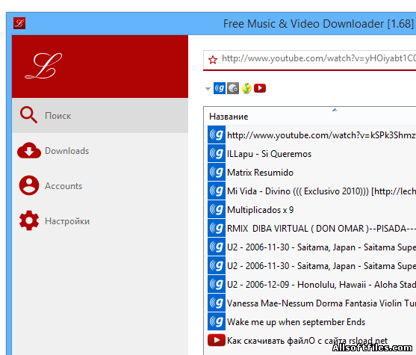Click the large script L logo banner
The width and height of the screenshot is (416, 355).
[x=100, y=67]
